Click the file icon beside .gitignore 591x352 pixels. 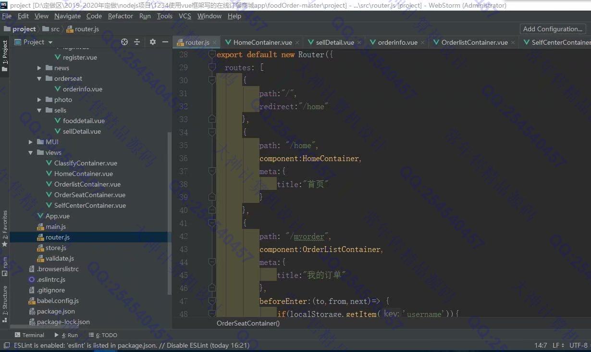32,290
